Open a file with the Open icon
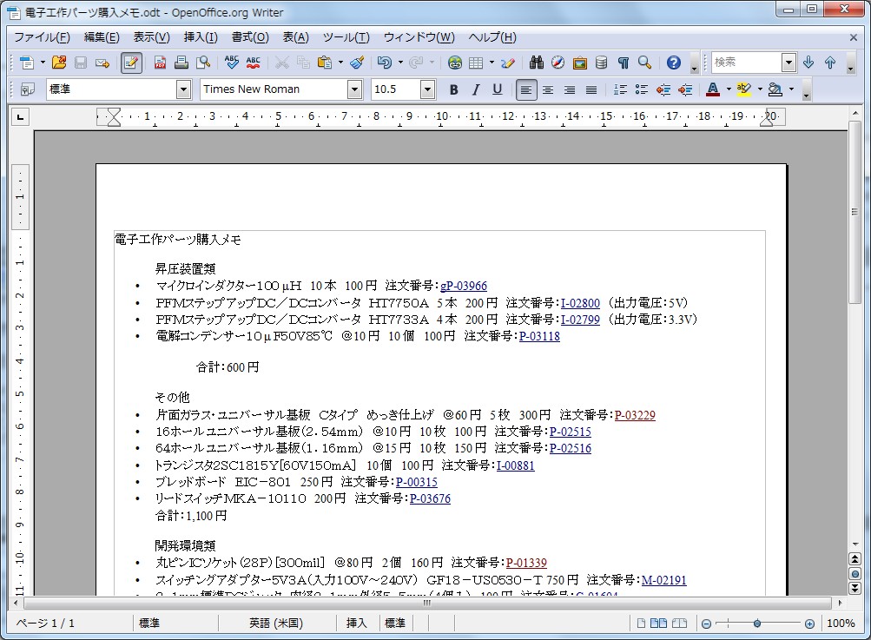This screenshot has height=640, width=871. pos(59,63)
